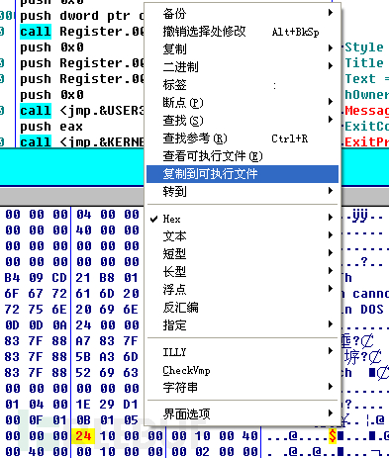Select 'push dword ptr' disassembly line
This screenshot has width=389, height=458.
pos(82,16)
